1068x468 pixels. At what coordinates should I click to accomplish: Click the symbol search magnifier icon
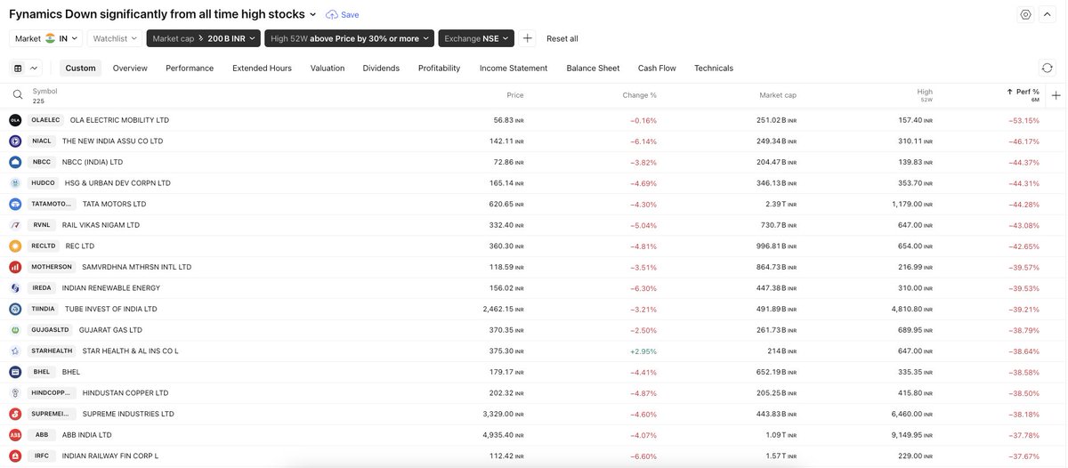coord(17,94)
